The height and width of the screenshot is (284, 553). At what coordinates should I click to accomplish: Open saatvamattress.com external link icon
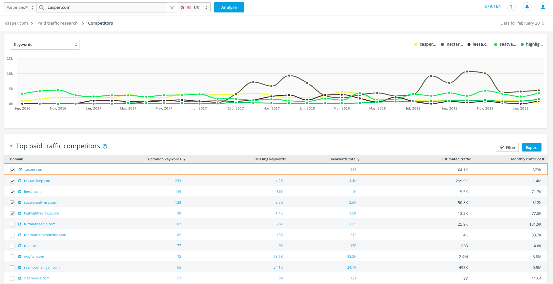[x=20, y=202]
